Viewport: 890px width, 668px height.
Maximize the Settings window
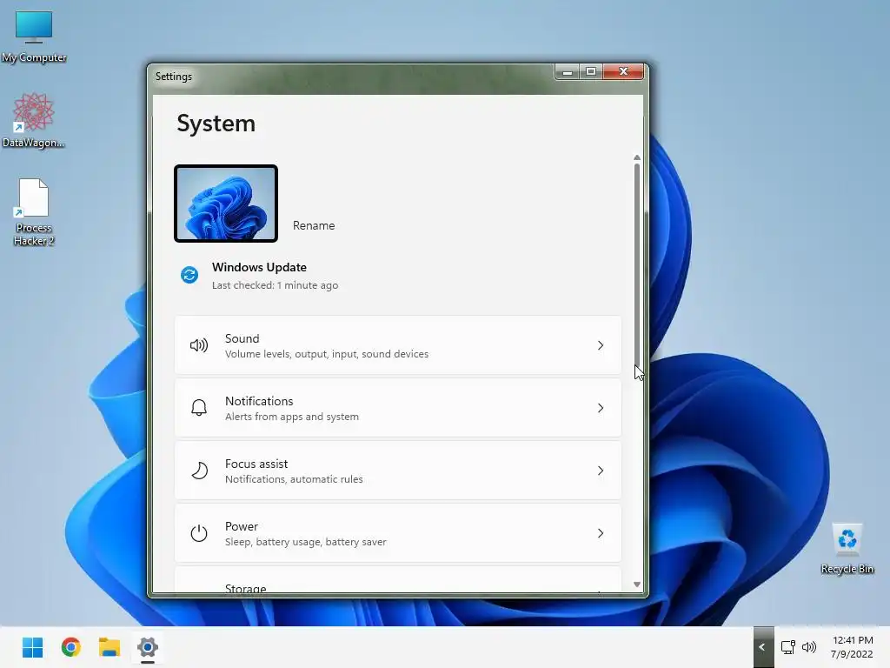click(x=591, y=71)
